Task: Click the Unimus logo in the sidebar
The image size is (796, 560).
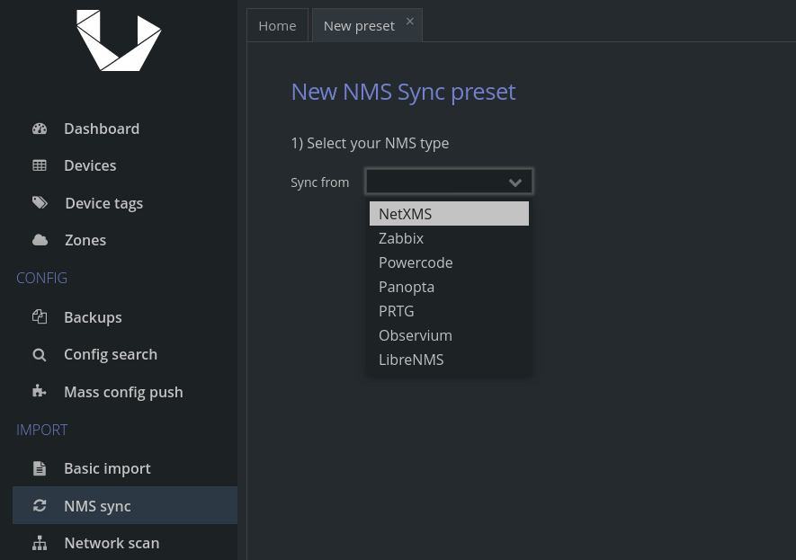Action: click(x=119, y=40)
